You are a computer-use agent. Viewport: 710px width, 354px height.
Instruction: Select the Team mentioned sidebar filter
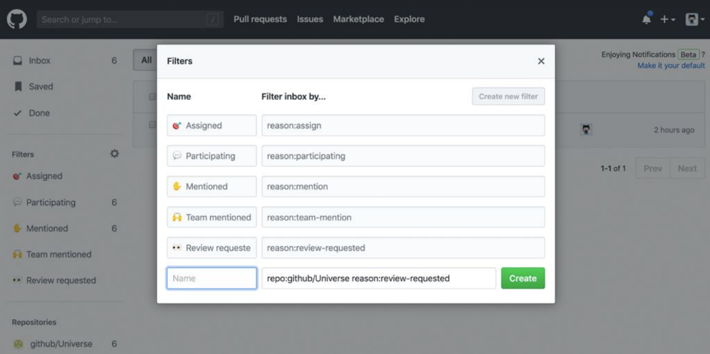coord(58,254)
